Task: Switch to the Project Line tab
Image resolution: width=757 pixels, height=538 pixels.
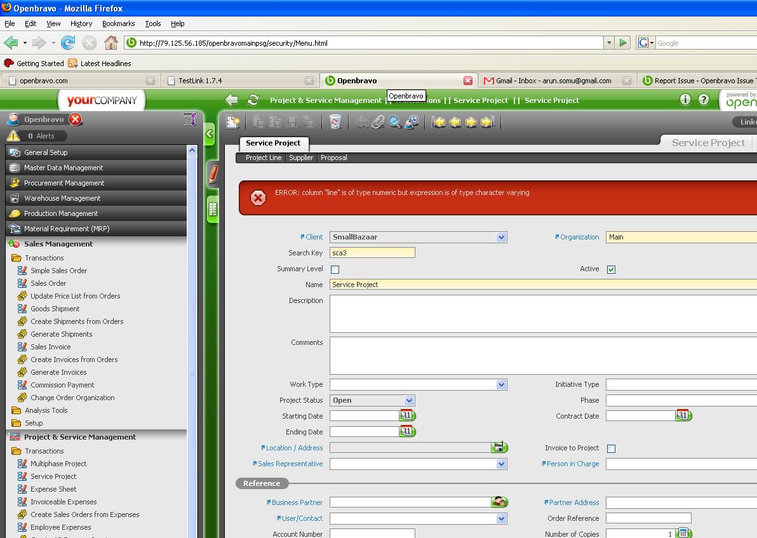Action: 264,158
